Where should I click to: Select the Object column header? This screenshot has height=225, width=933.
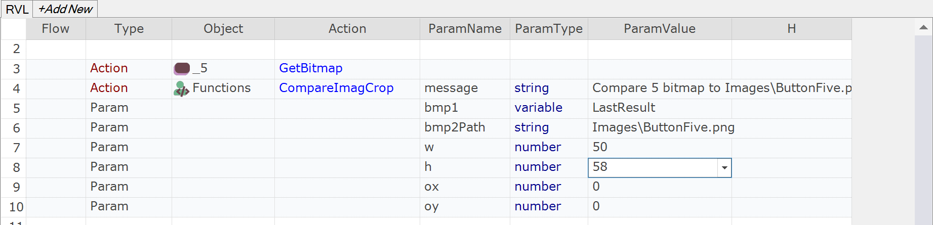coord(223,29)
